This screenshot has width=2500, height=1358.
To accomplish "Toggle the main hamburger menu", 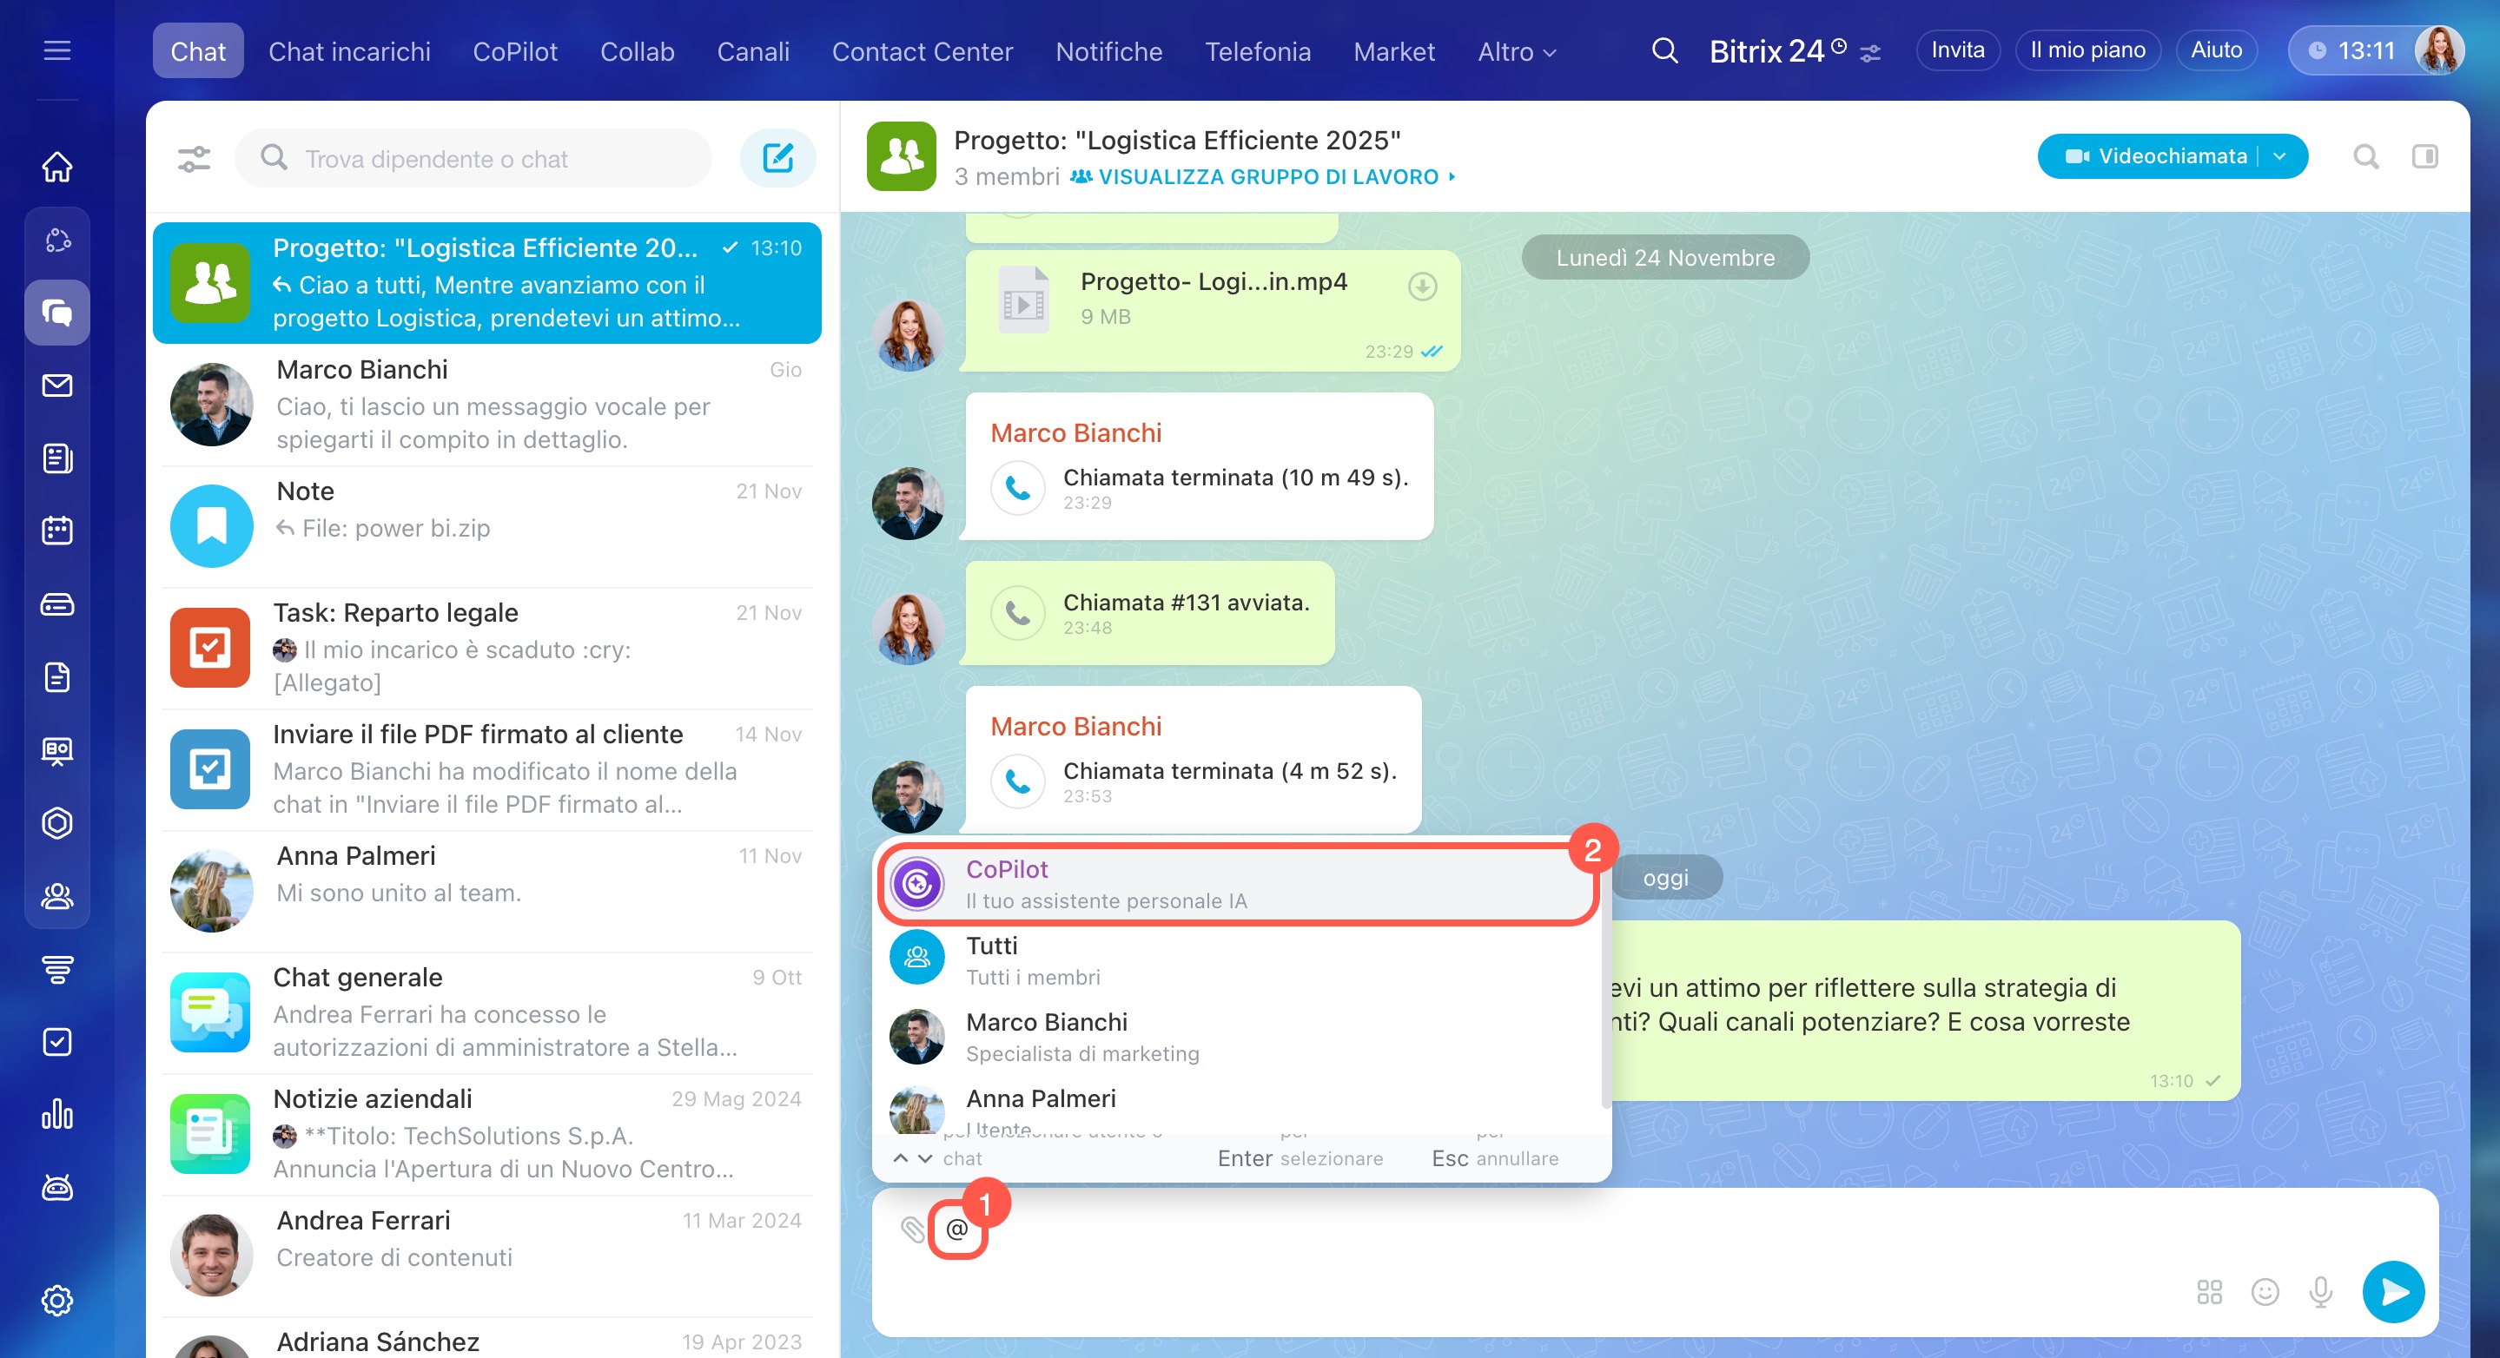I will tap(57, 50).
